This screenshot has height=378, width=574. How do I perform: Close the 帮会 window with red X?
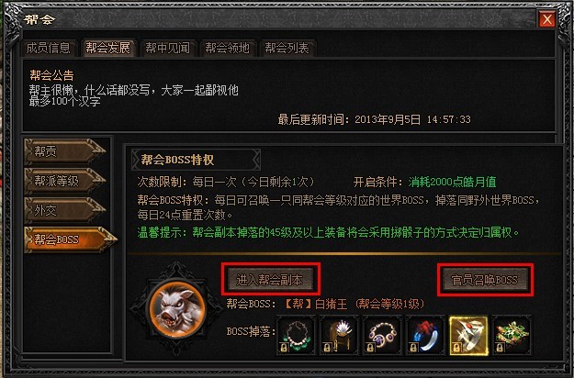click(547, 19)
